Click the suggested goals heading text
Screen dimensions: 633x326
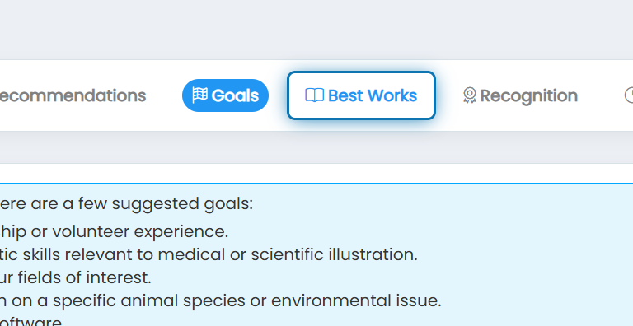pos(126,204)
